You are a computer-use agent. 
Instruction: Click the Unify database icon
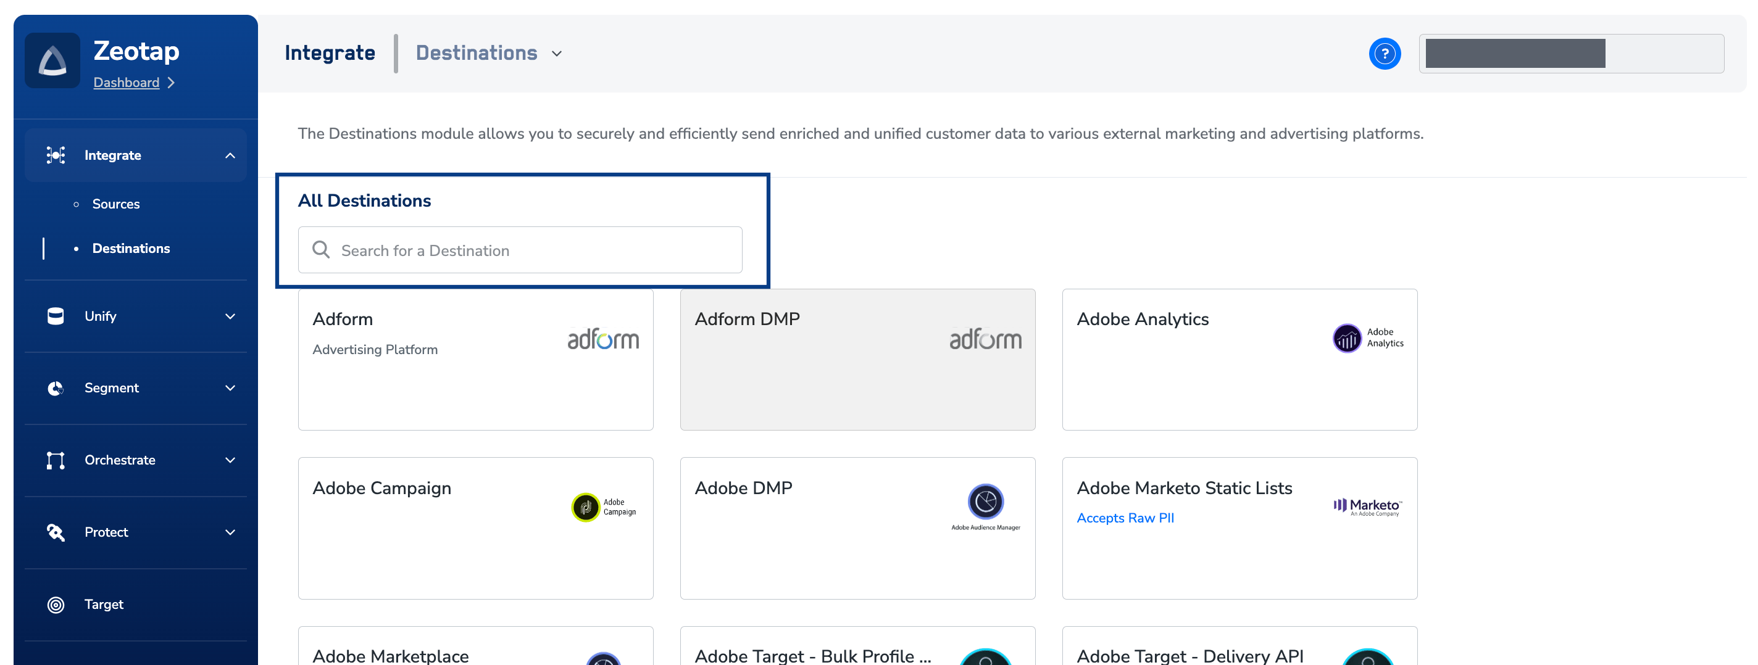point(56,316)
